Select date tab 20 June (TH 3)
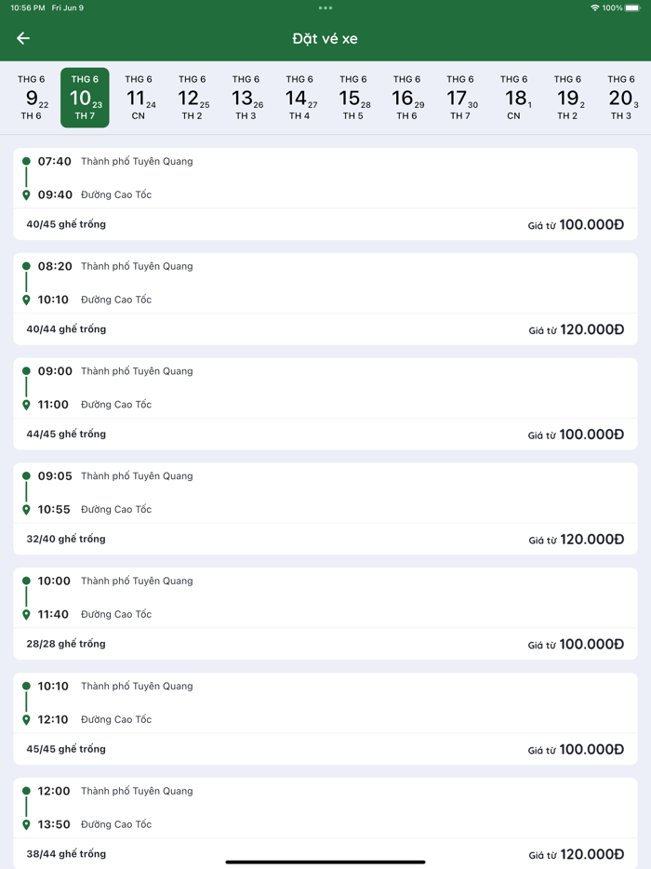 (621, 98)
